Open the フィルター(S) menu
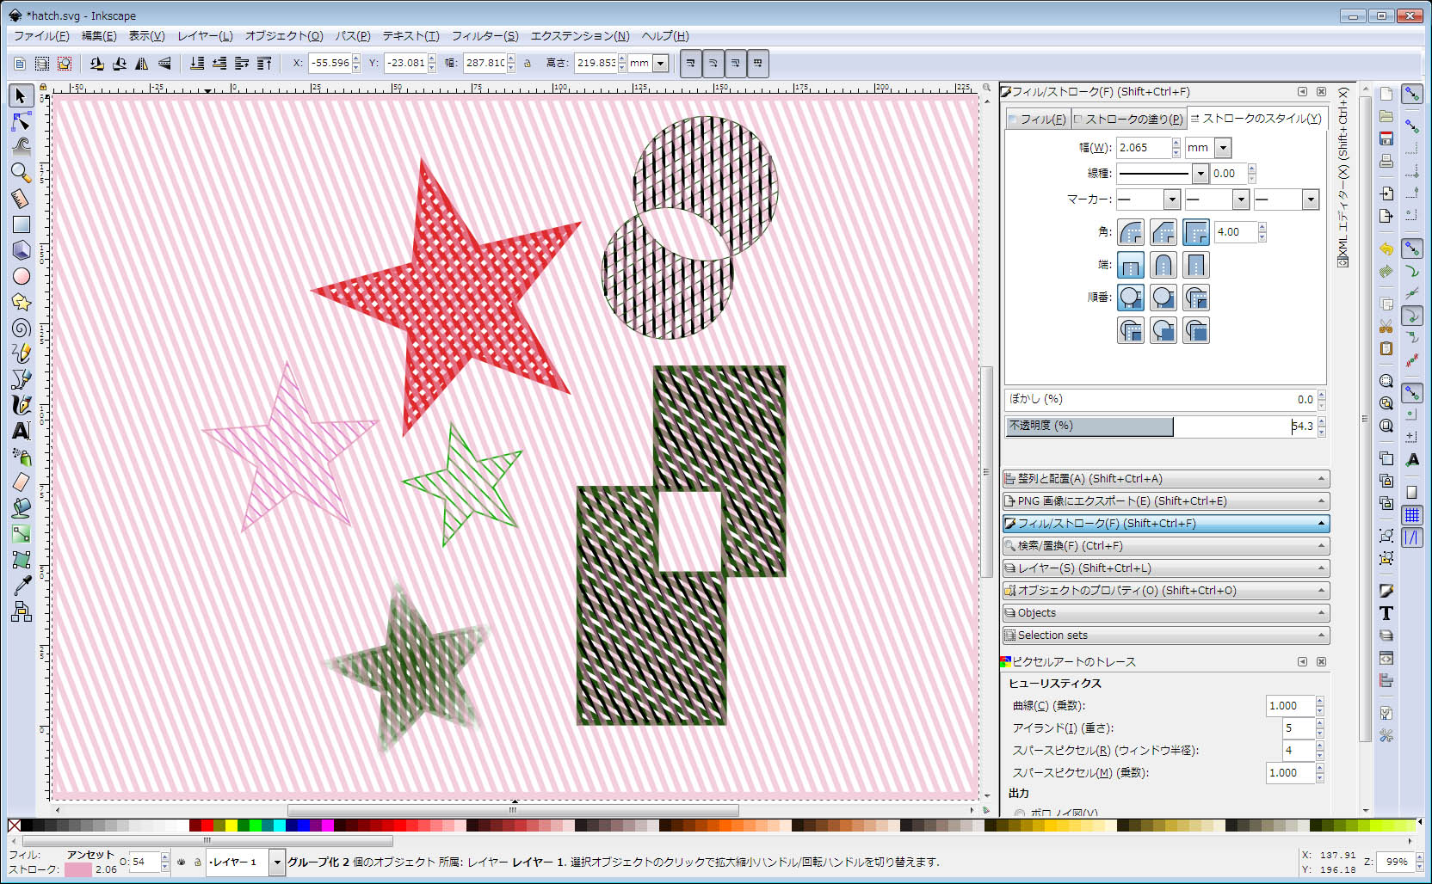1432x884 pixels. coord(485,36)
